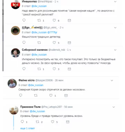
Task: View Инешкипаз profile avatar
Action: click(x=16, y=5)
